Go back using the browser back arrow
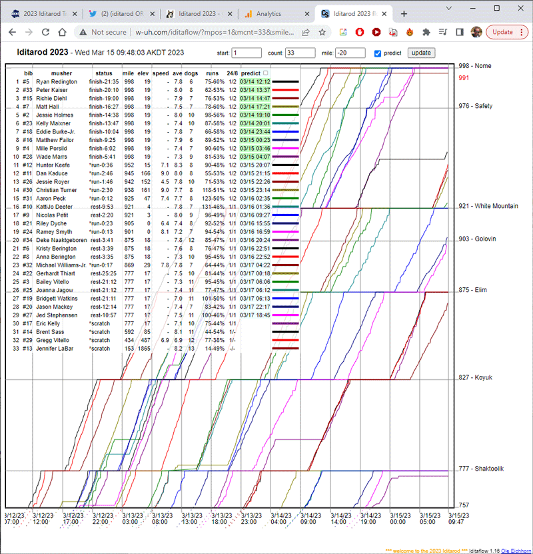This screenshot has width=533, height=554. click(x=13, y=32)
